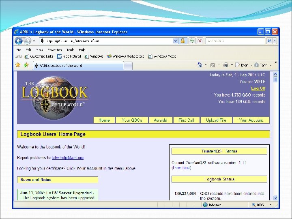Open the Favorites menu

(x=55, y=50)
